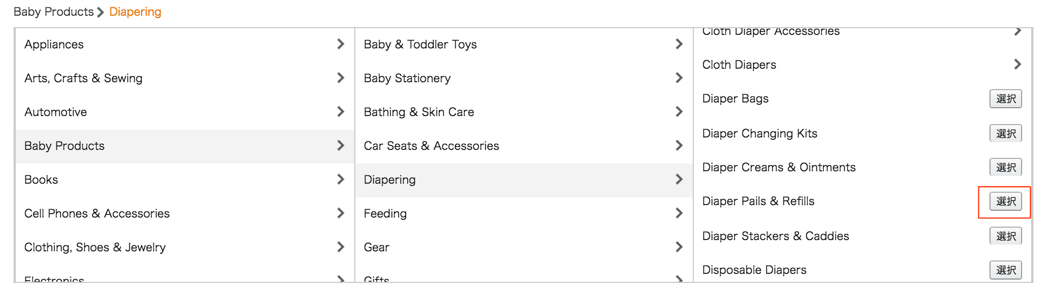
Task: Select Diaper Changing Kits with 選択 button
Action: pyautogui.click(x=1005, y=134)
